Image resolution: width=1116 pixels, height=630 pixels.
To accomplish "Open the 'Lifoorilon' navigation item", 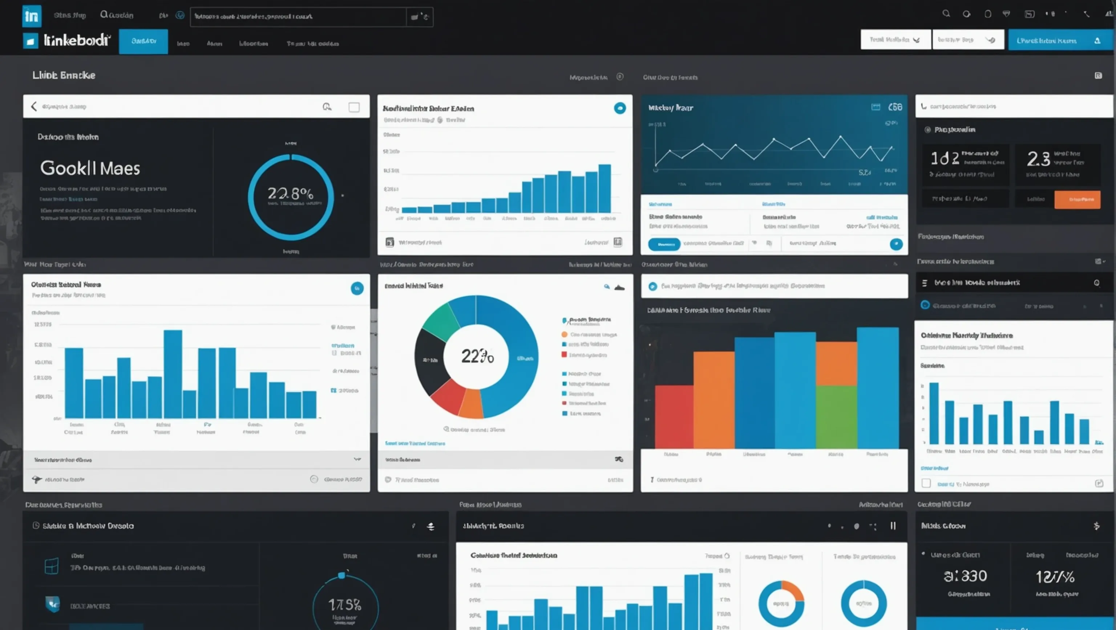I will click(254, 43).
